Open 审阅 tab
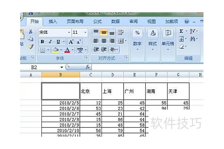Screen dimensions: 224x149 click(133, 22)
